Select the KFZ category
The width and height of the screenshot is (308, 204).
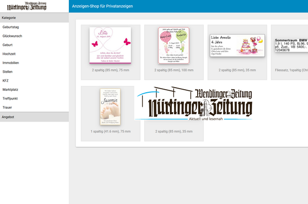pyautogui.click(x=5, y=80)
